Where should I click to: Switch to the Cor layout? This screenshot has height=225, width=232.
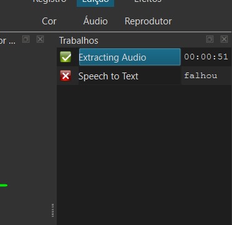49,21
